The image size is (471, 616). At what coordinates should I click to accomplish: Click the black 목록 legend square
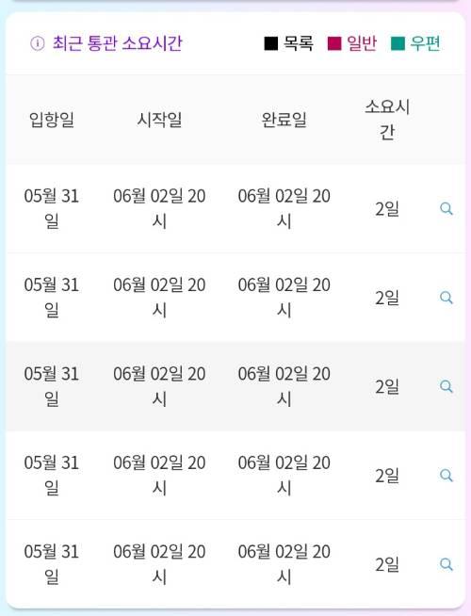point(271,43)
